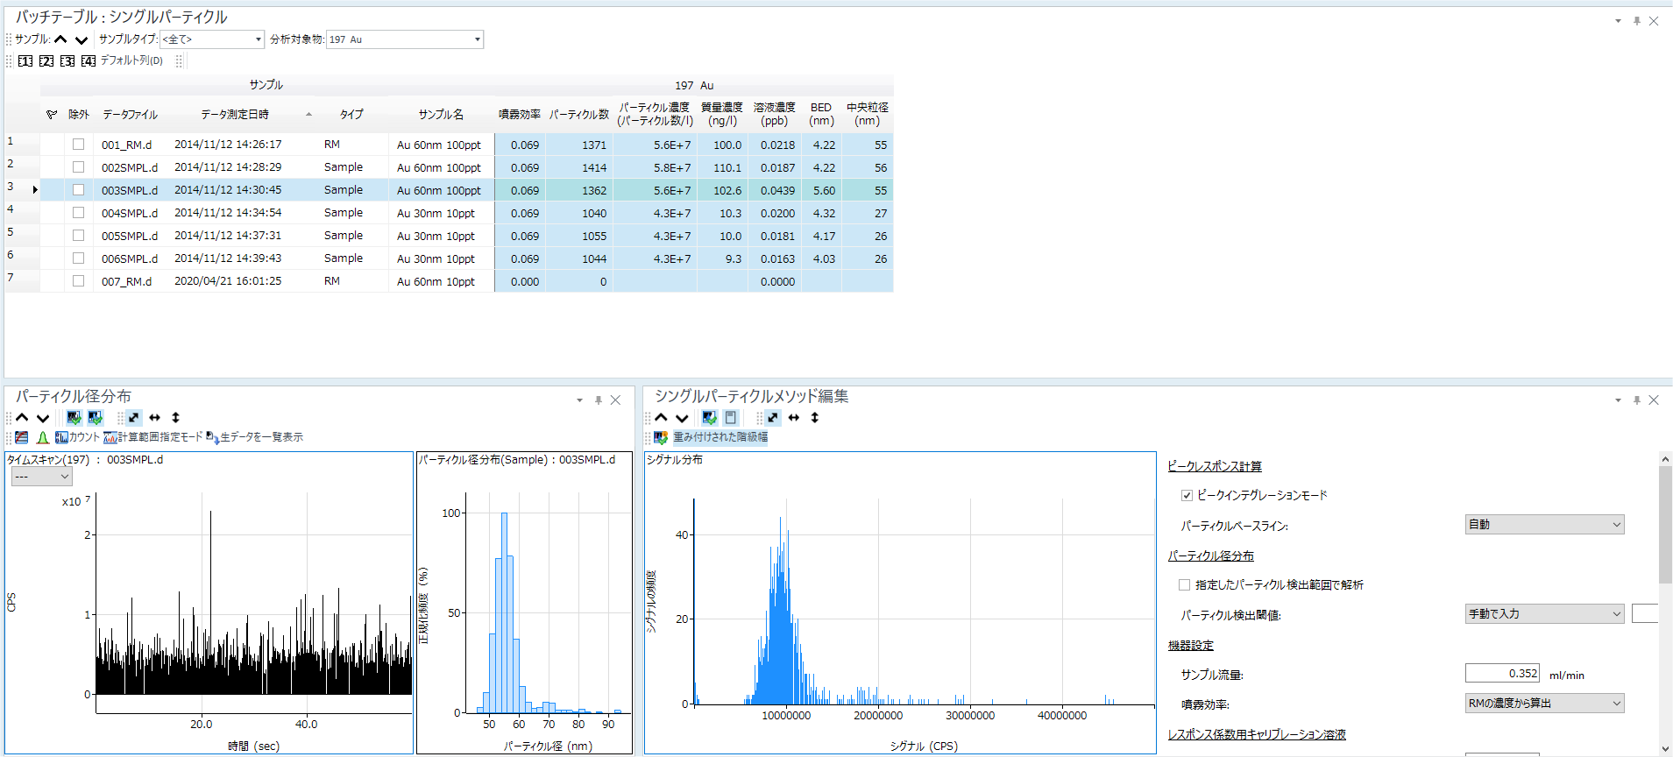Click 生データを一覧表示 button
1673x757 pixels.
pos(254,437)
